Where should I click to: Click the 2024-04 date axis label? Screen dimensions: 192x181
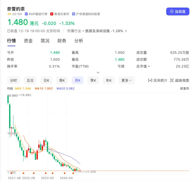click(x=66, y=178)
